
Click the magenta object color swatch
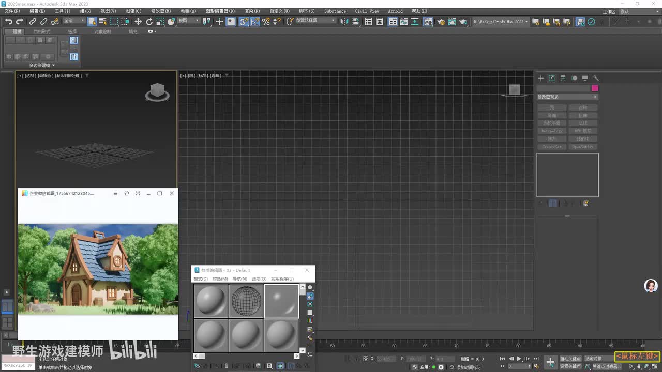[x=595, y=88]
